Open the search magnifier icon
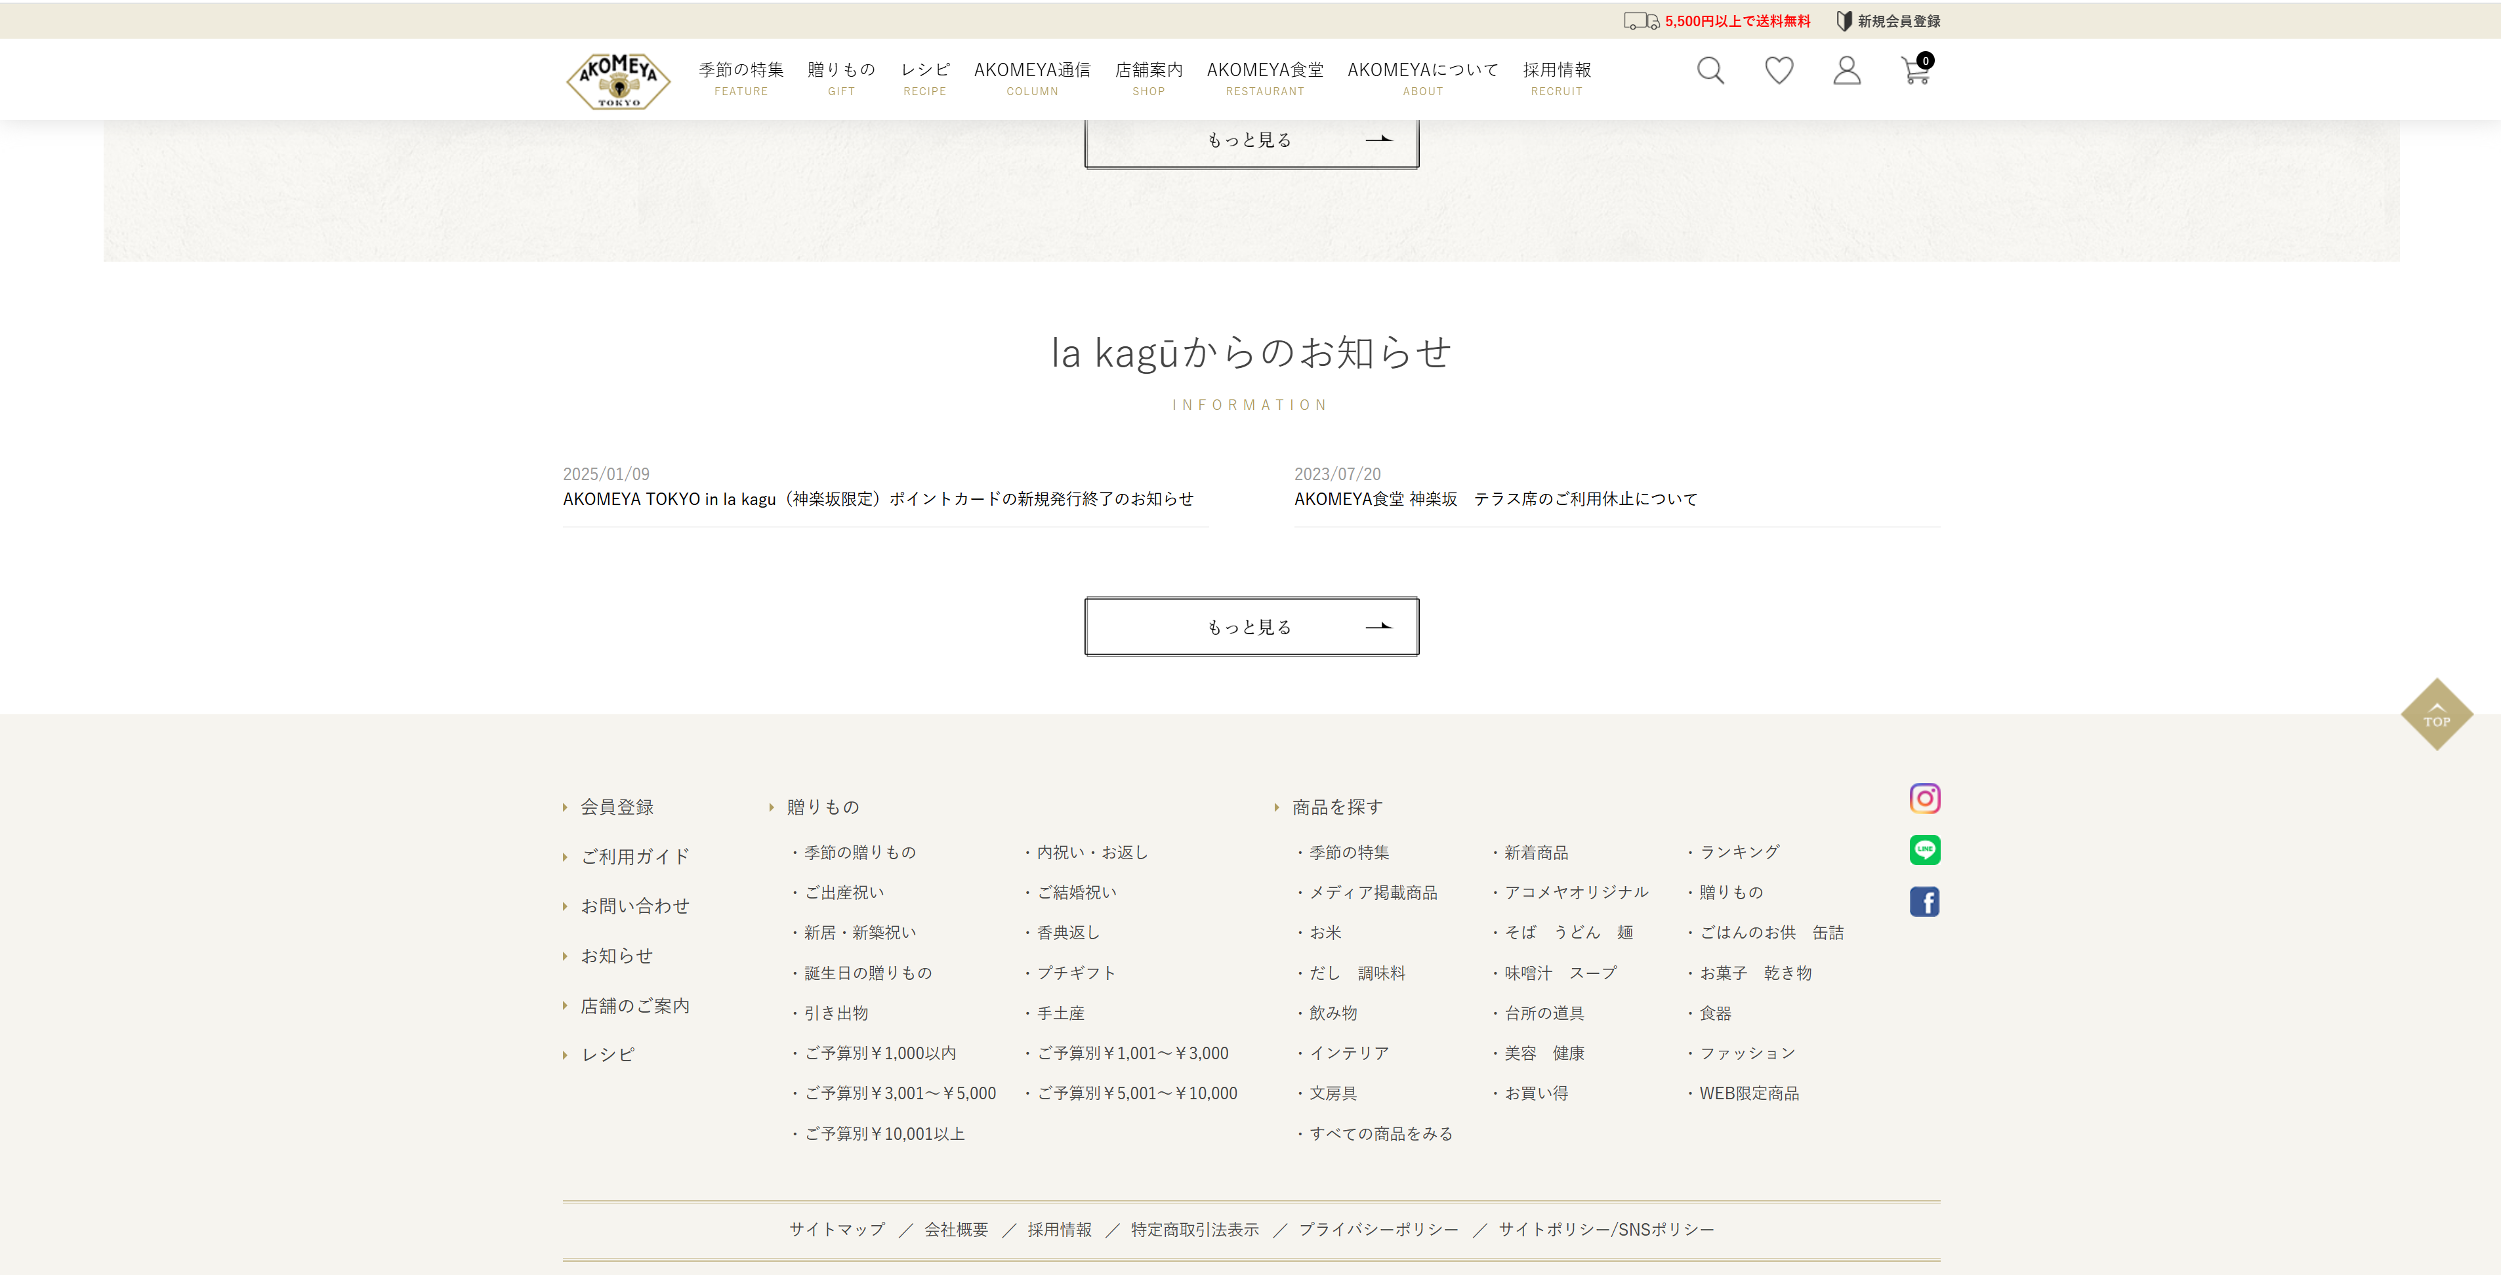 click(1710, 71)
